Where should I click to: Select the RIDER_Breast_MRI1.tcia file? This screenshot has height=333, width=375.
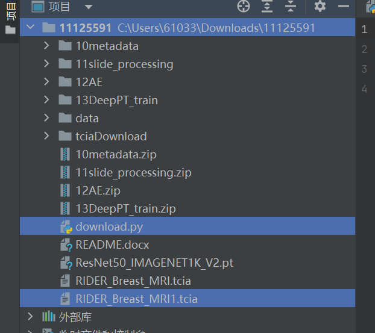137,299
